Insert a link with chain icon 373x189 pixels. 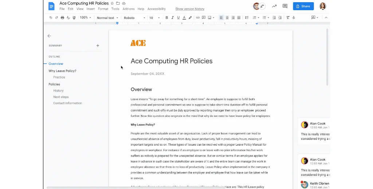pyautogui.click(x=198, y=17)
